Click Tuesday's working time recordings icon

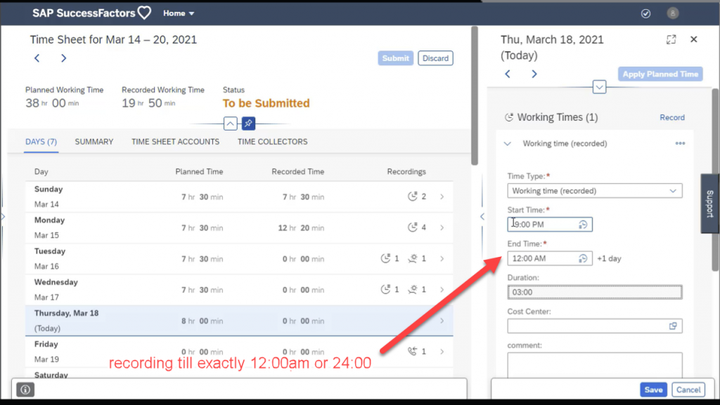(385, 258)
